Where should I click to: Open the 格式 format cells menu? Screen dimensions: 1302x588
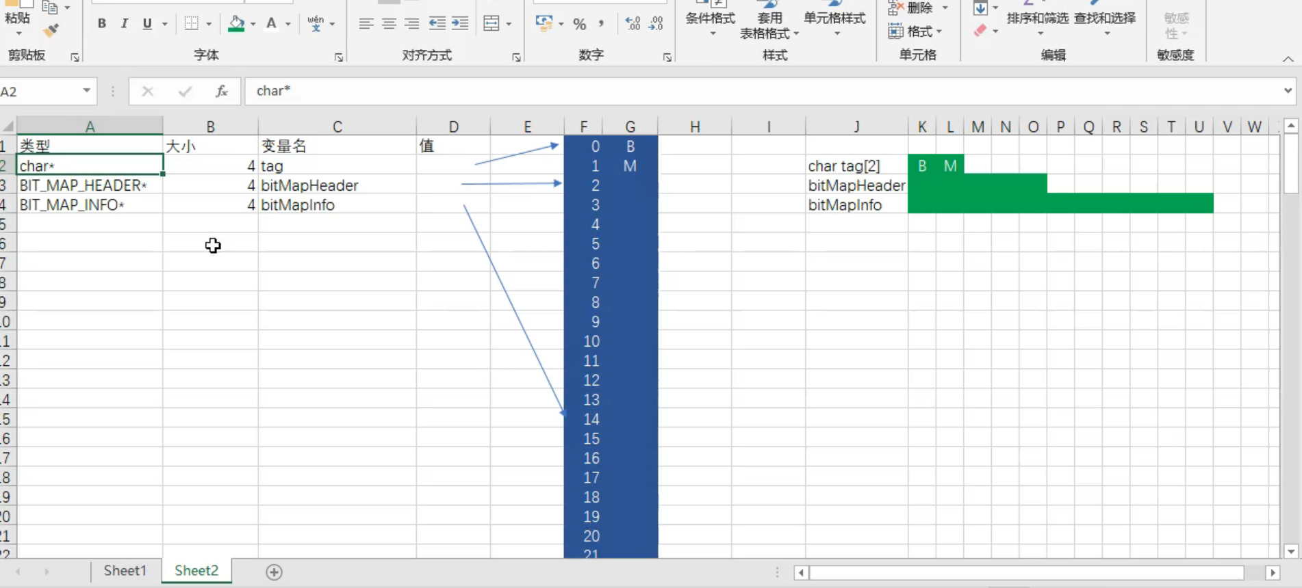(916, 31)
